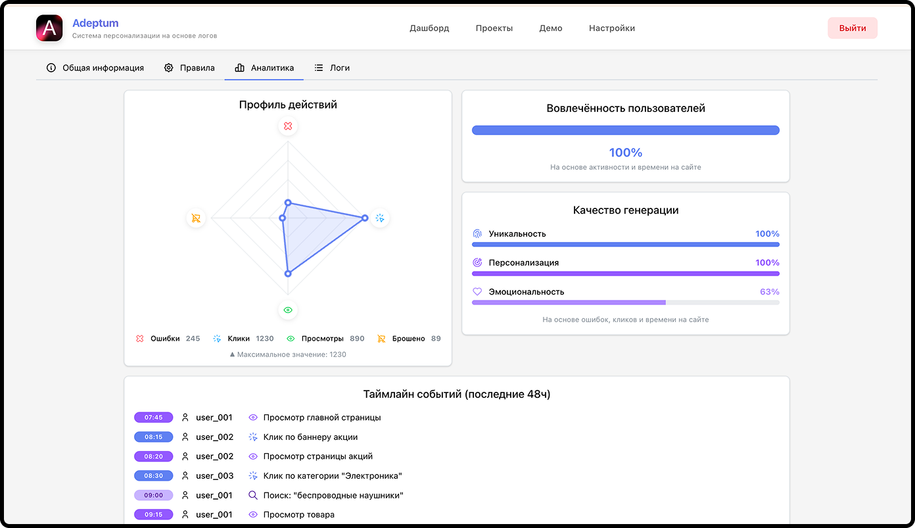Click the clicks cursor icon on radar chart

(x=380, y=218)
